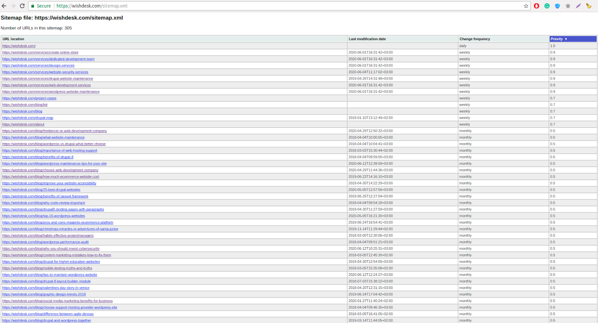
Task: Open the wordpress-vs-drupal-what-better-choose link
Action: point(54,144)
